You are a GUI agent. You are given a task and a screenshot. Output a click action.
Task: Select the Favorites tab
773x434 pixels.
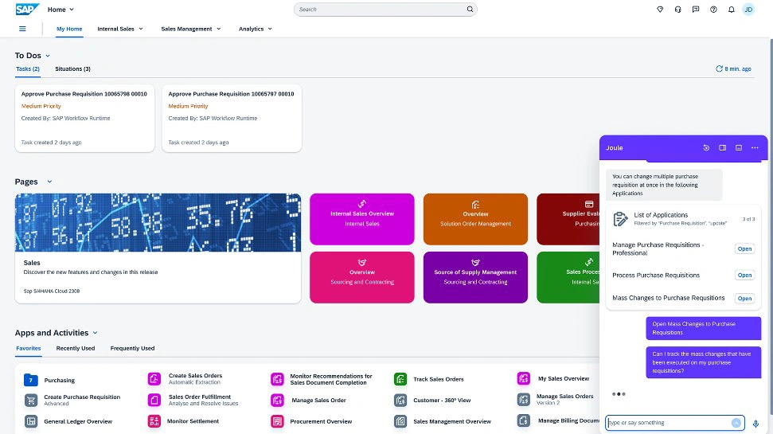(29, 348)
